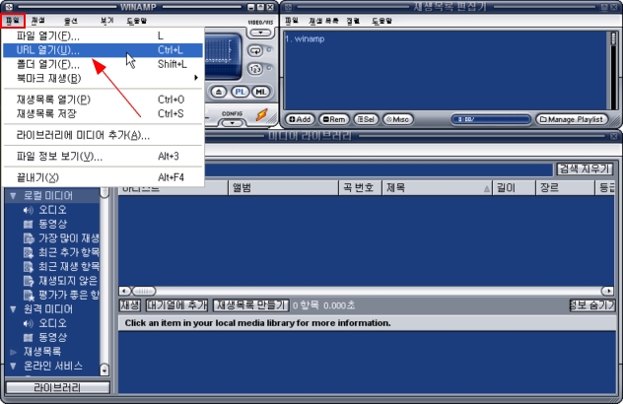Open the 파일 menu in Winamp main window
This screenshot has width=623, height=404.
click(x=13, y=21)
